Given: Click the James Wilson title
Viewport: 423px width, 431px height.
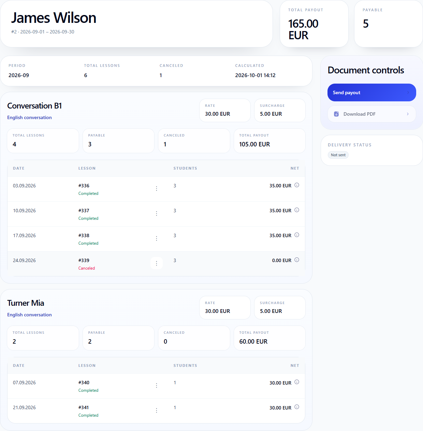Looking at the screenshot, I should point(54,18).
